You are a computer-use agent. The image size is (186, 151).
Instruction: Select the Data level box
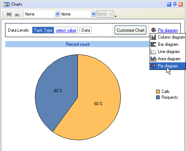tap(85, 30)
